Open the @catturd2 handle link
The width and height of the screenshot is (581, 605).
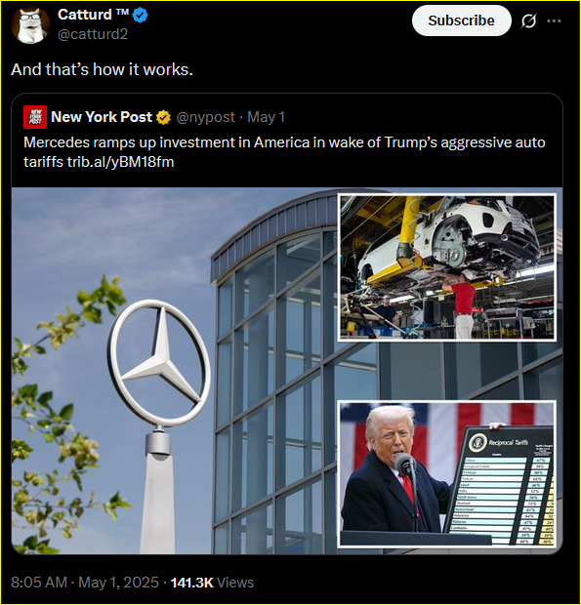[x=92, y=34]
